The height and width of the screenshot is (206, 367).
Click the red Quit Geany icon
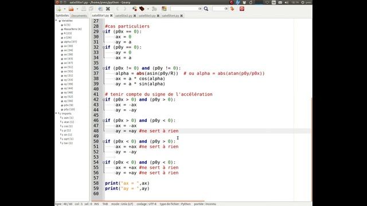242,9
